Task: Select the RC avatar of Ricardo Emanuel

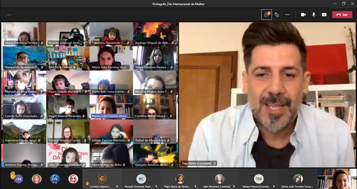Action: coord(141,179)
